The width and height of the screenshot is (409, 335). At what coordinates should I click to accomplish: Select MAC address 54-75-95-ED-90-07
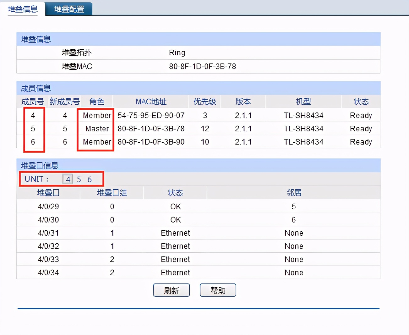(x=151, y=115)
